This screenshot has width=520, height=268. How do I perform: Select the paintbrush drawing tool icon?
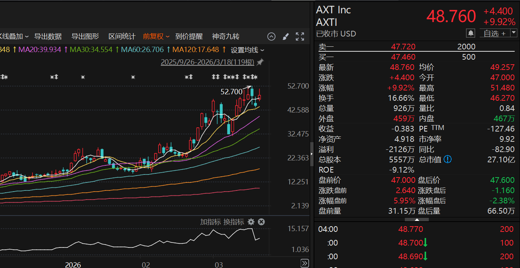(285, 36)
